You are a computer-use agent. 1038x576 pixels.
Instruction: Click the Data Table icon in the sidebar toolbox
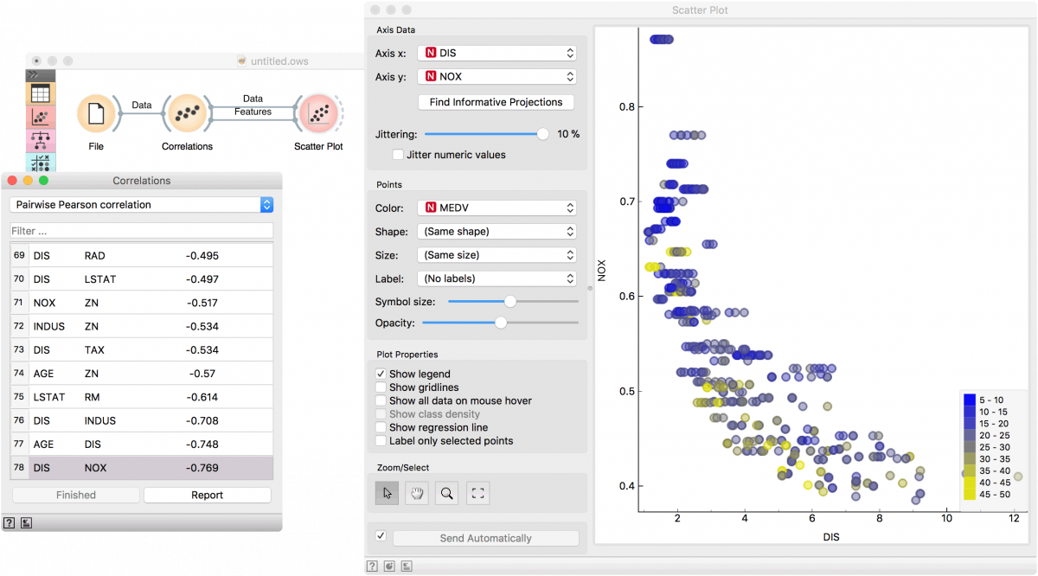tap(40, 92)
